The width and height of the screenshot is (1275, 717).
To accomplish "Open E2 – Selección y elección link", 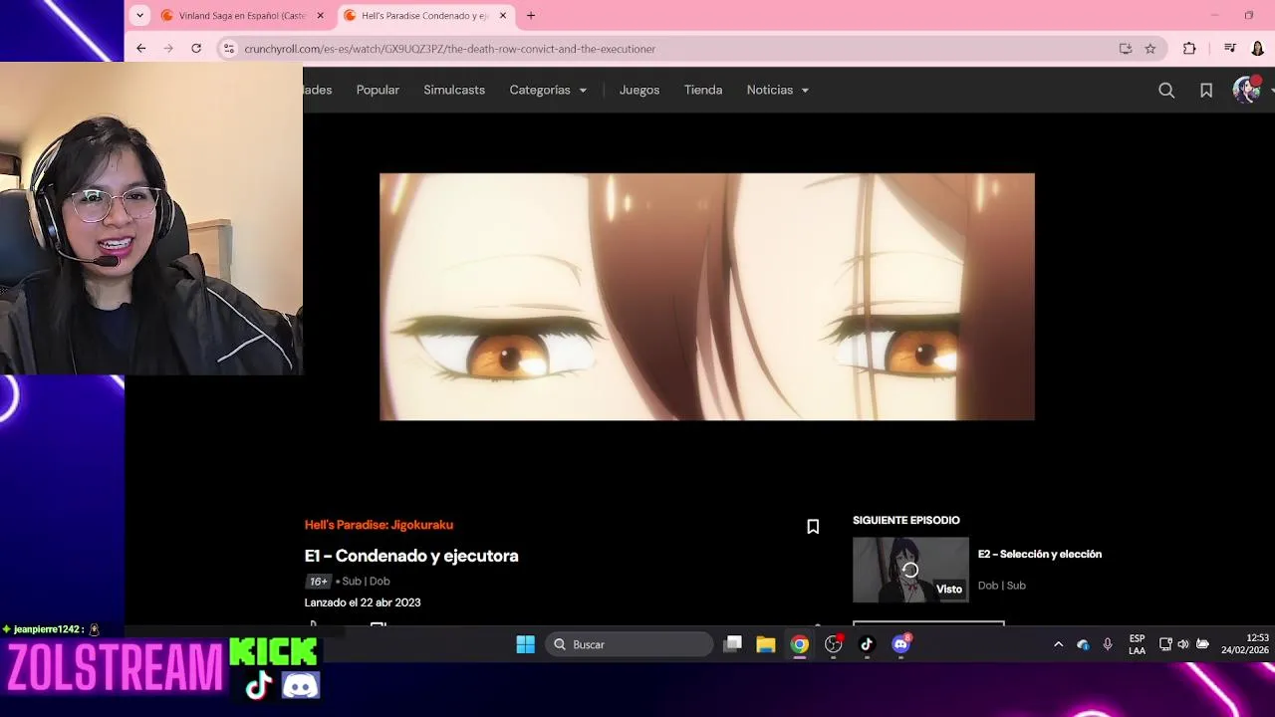I will coord(1040,554).
